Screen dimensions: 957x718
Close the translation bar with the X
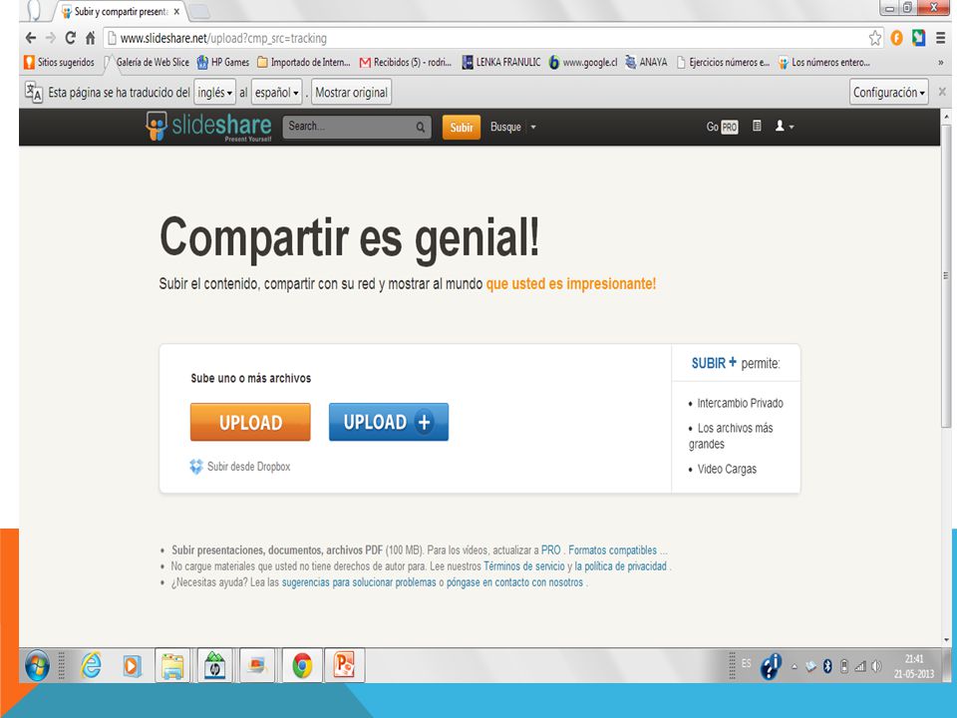[x=942, y=92]
